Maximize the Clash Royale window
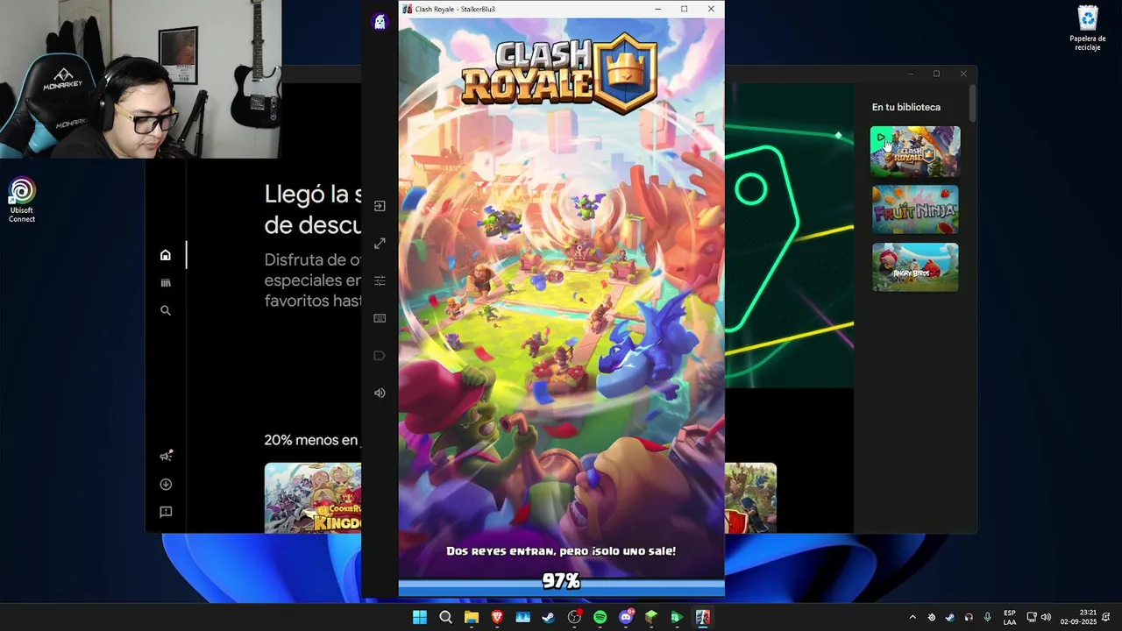 tap(685, 9)
